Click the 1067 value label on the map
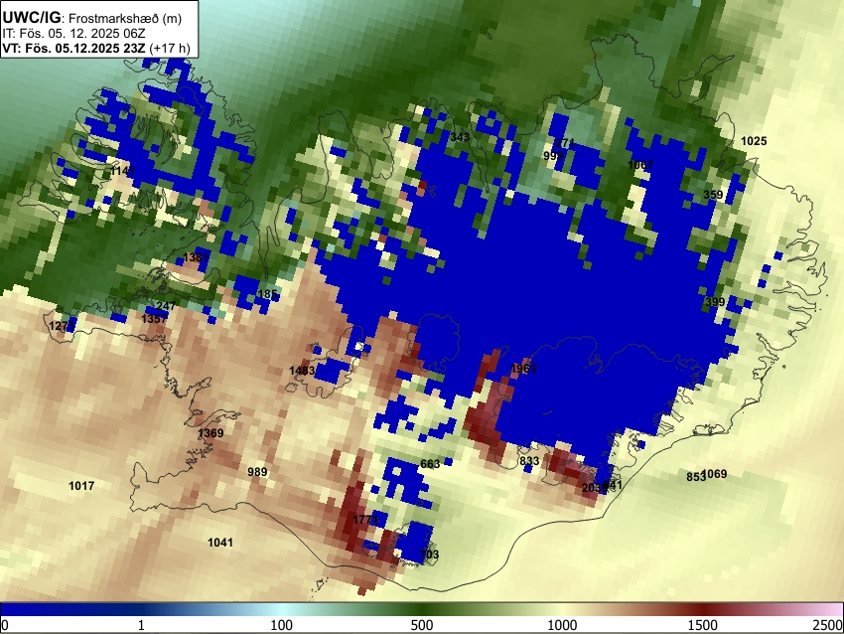The image size is (844, 634). (640, 165)
